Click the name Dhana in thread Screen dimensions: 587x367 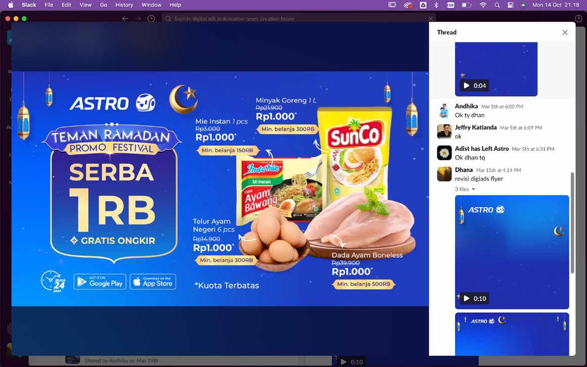point(464,170)
